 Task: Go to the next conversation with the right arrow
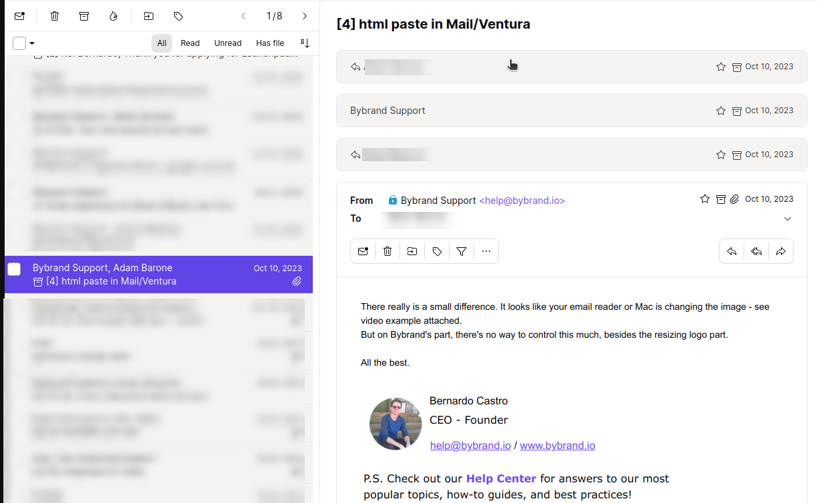pos(305,16)
